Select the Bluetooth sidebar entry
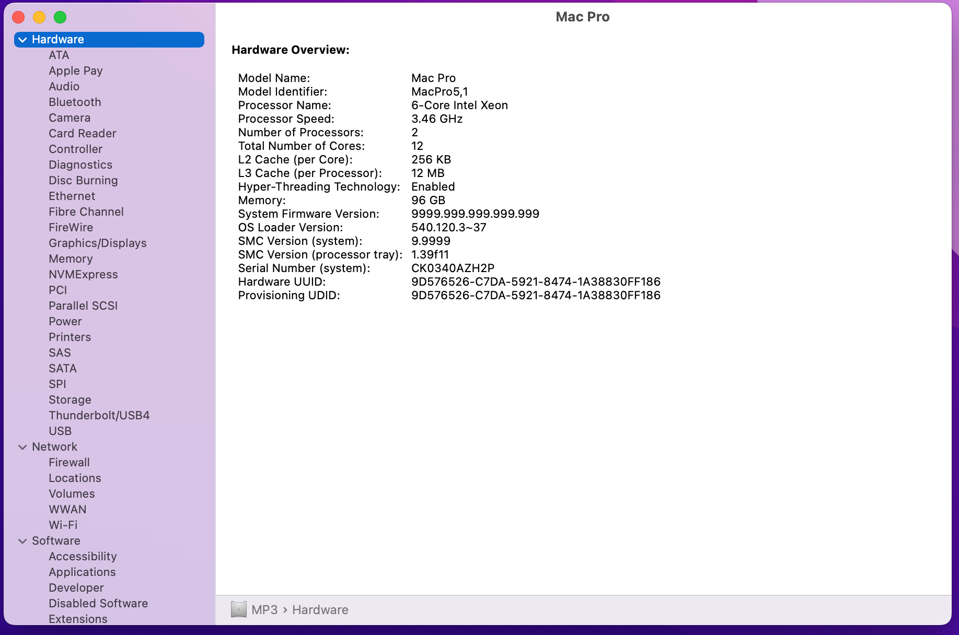Screen dimensions: 959x635 pos(75,102)
